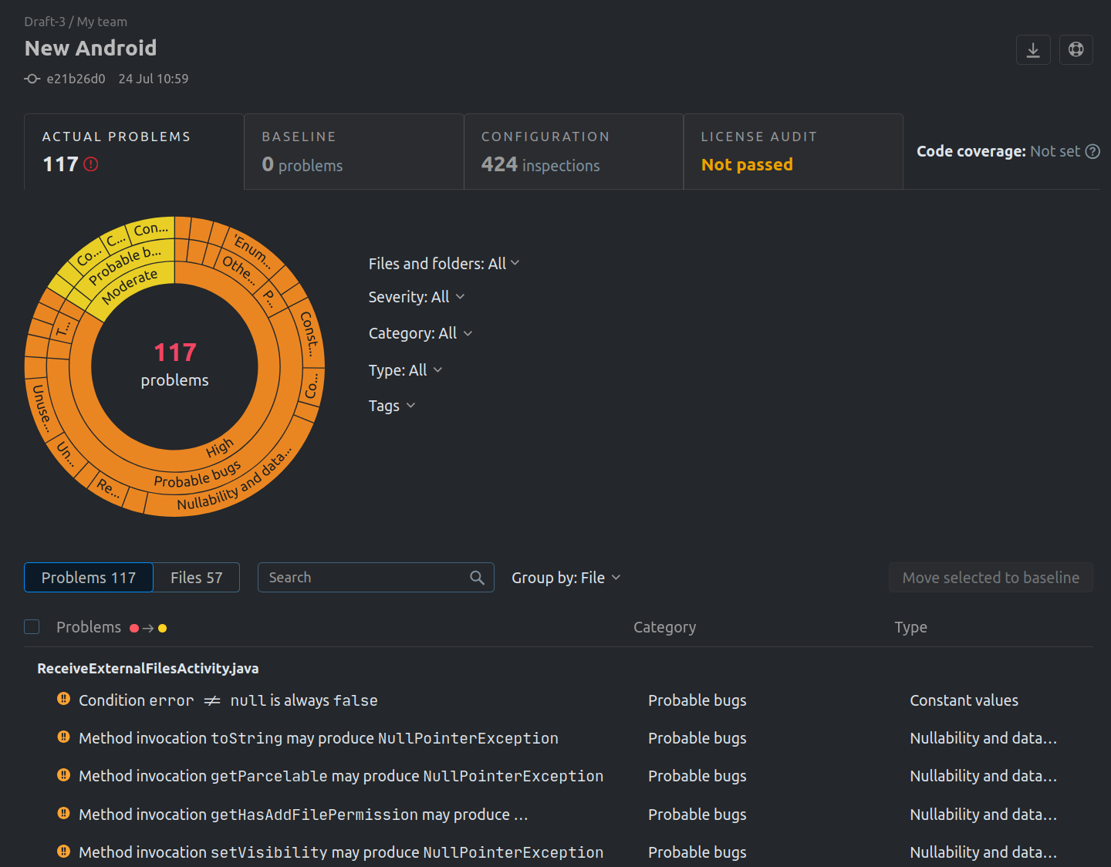
Task: Click the code coverage help question mark
Action: (1092, 151)
